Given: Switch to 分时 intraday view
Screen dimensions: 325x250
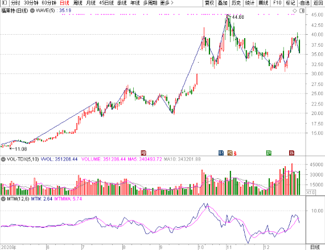Looking at the screenshot, I should pos(15,3).
